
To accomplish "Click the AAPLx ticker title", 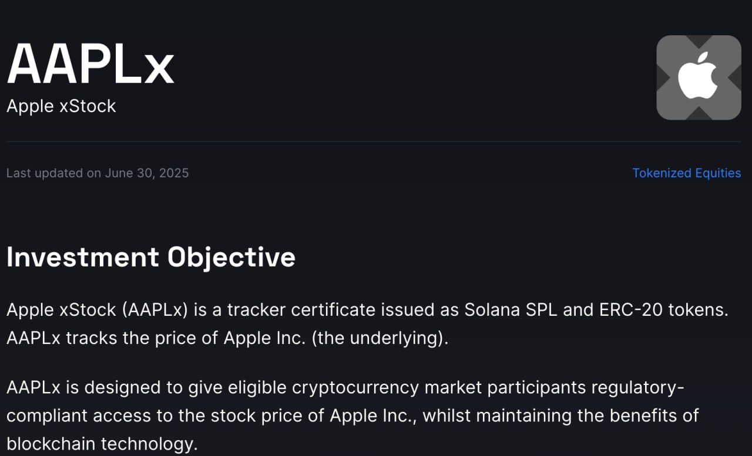I will pos(90,64).
